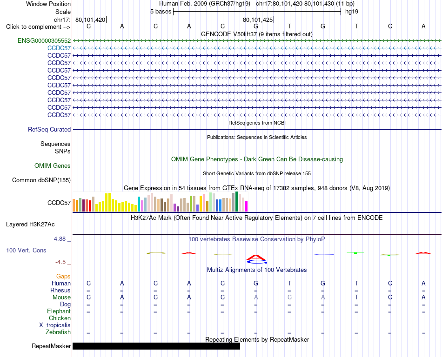The image size is (442, 357).
Task: Click the 'Click to complement -->' label
Action: click(38, 27)
